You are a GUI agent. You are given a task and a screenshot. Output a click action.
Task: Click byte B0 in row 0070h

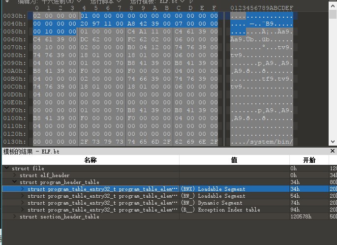(x=131, y=47)
